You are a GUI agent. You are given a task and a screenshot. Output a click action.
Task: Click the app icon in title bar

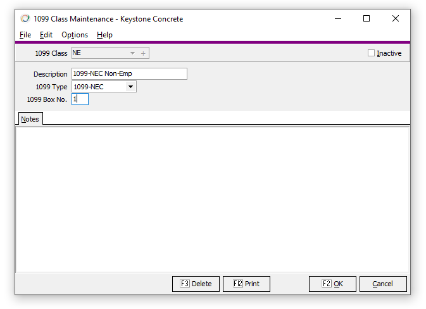point(25,19)
